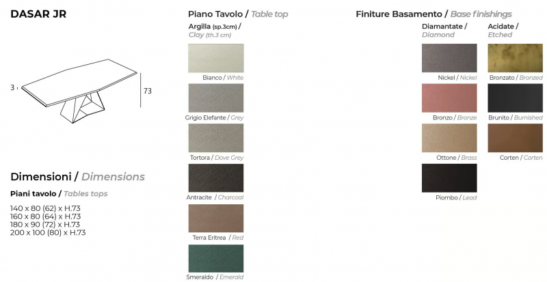
Task: Click the DASAR JR product title
Action: click(38, 14)
